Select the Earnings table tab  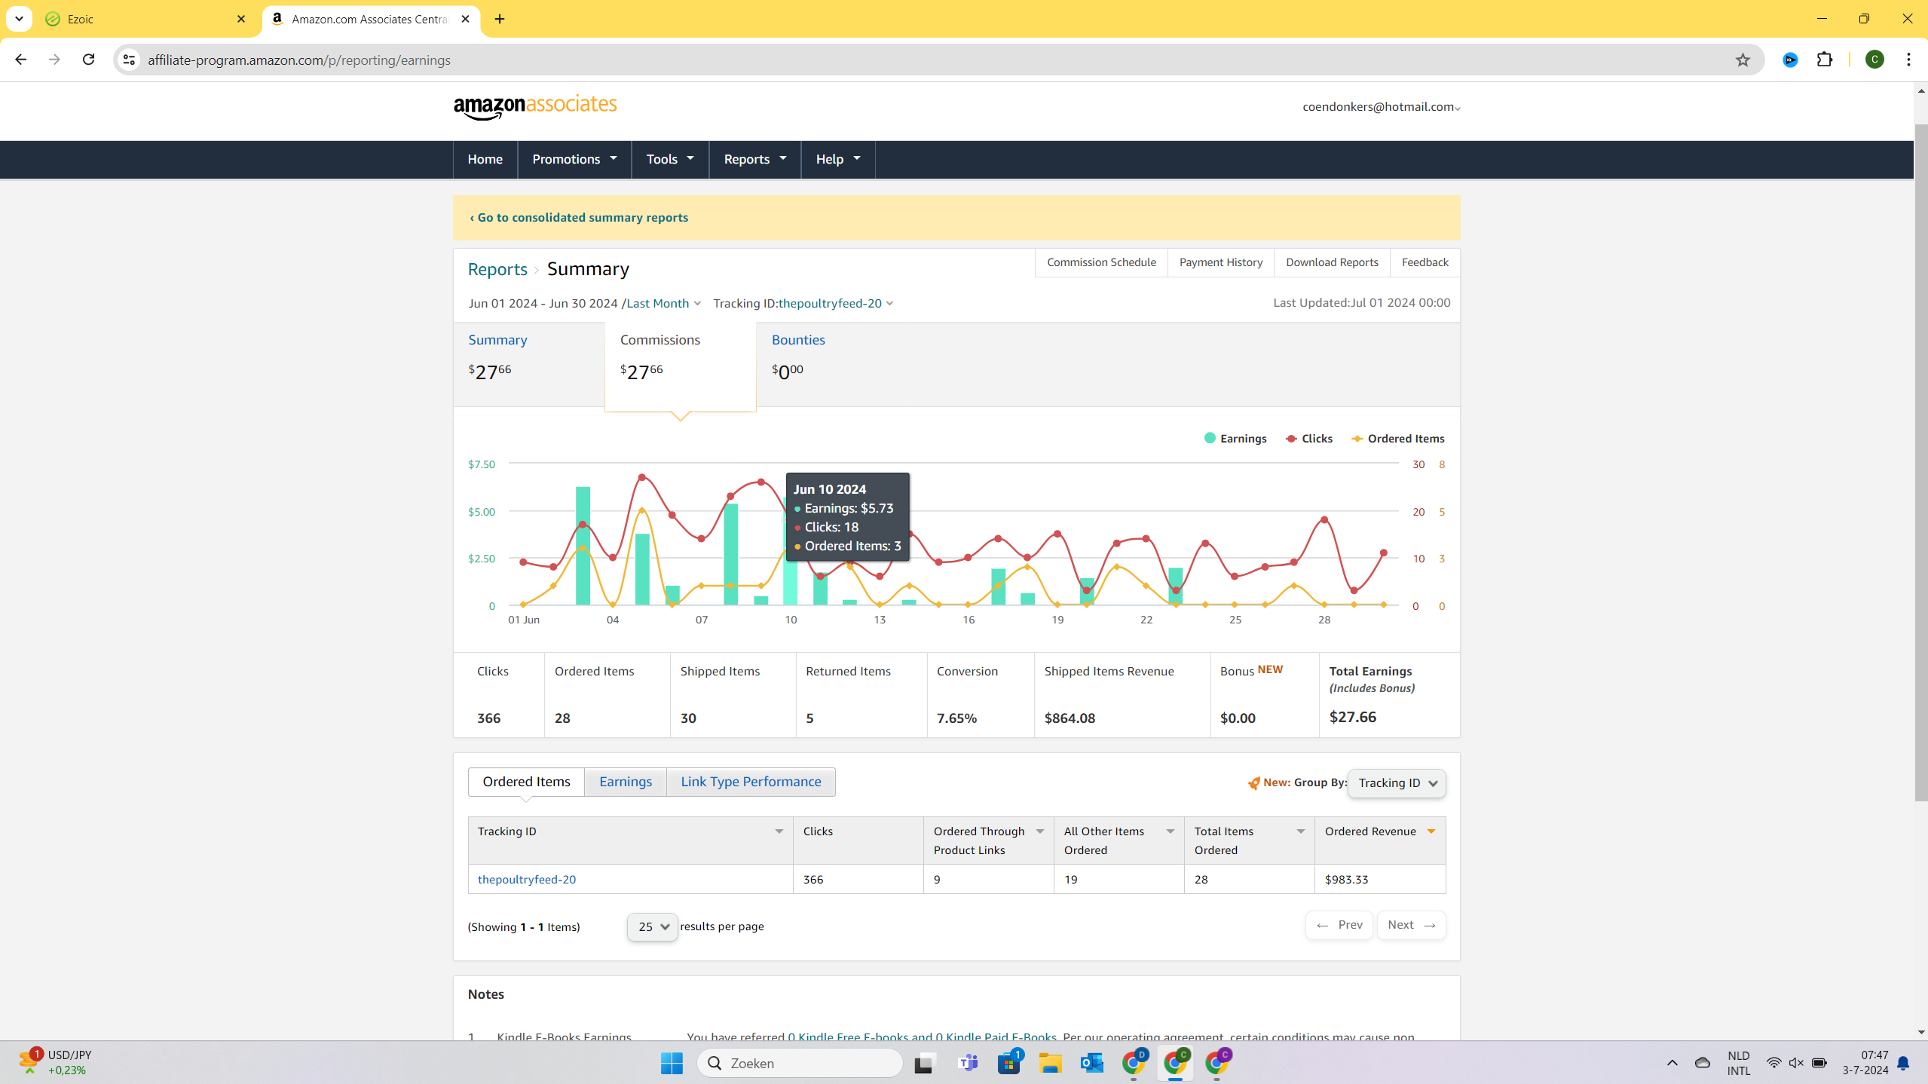(x=626, y=782)
